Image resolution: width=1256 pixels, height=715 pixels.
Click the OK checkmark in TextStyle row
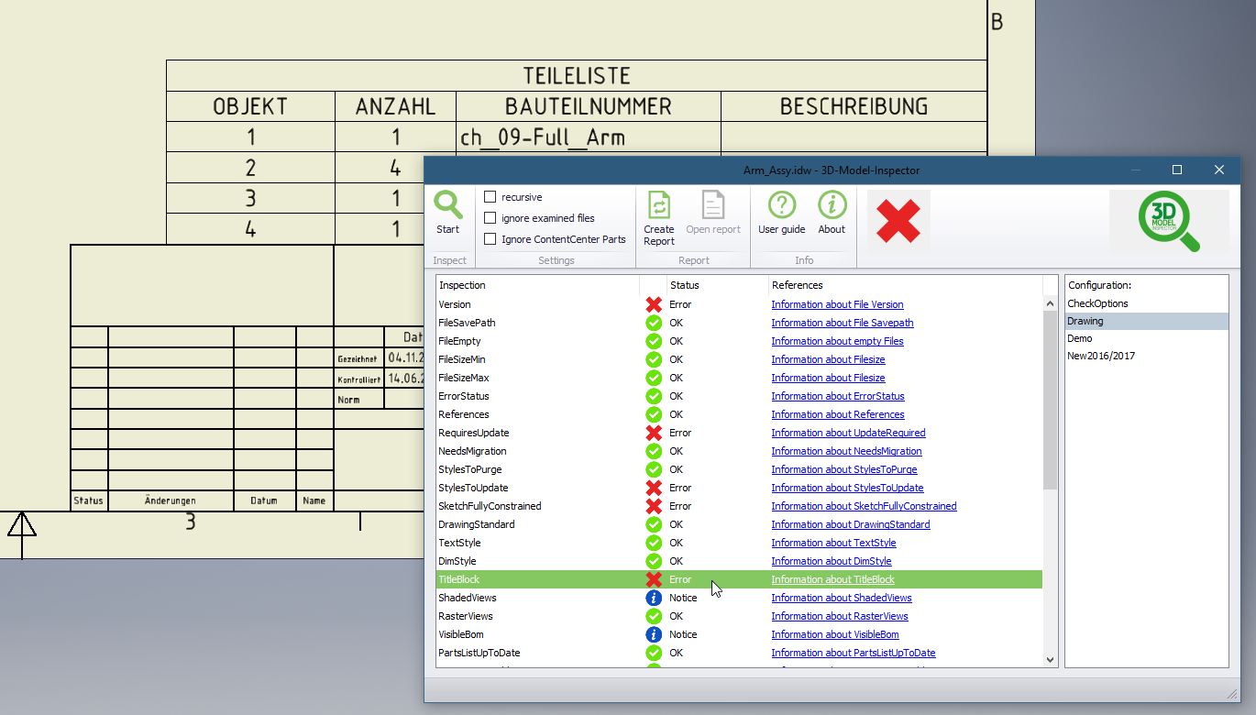tap(654, 543)
